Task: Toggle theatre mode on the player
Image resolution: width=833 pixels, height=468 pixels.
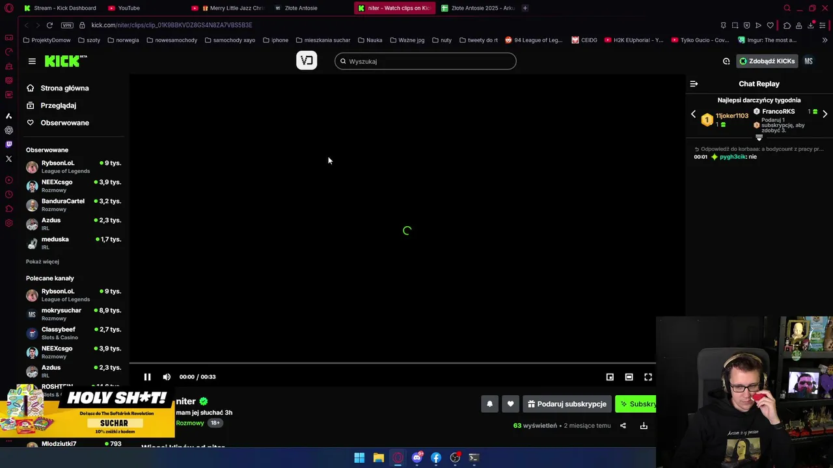Action: tap(629, 377)
